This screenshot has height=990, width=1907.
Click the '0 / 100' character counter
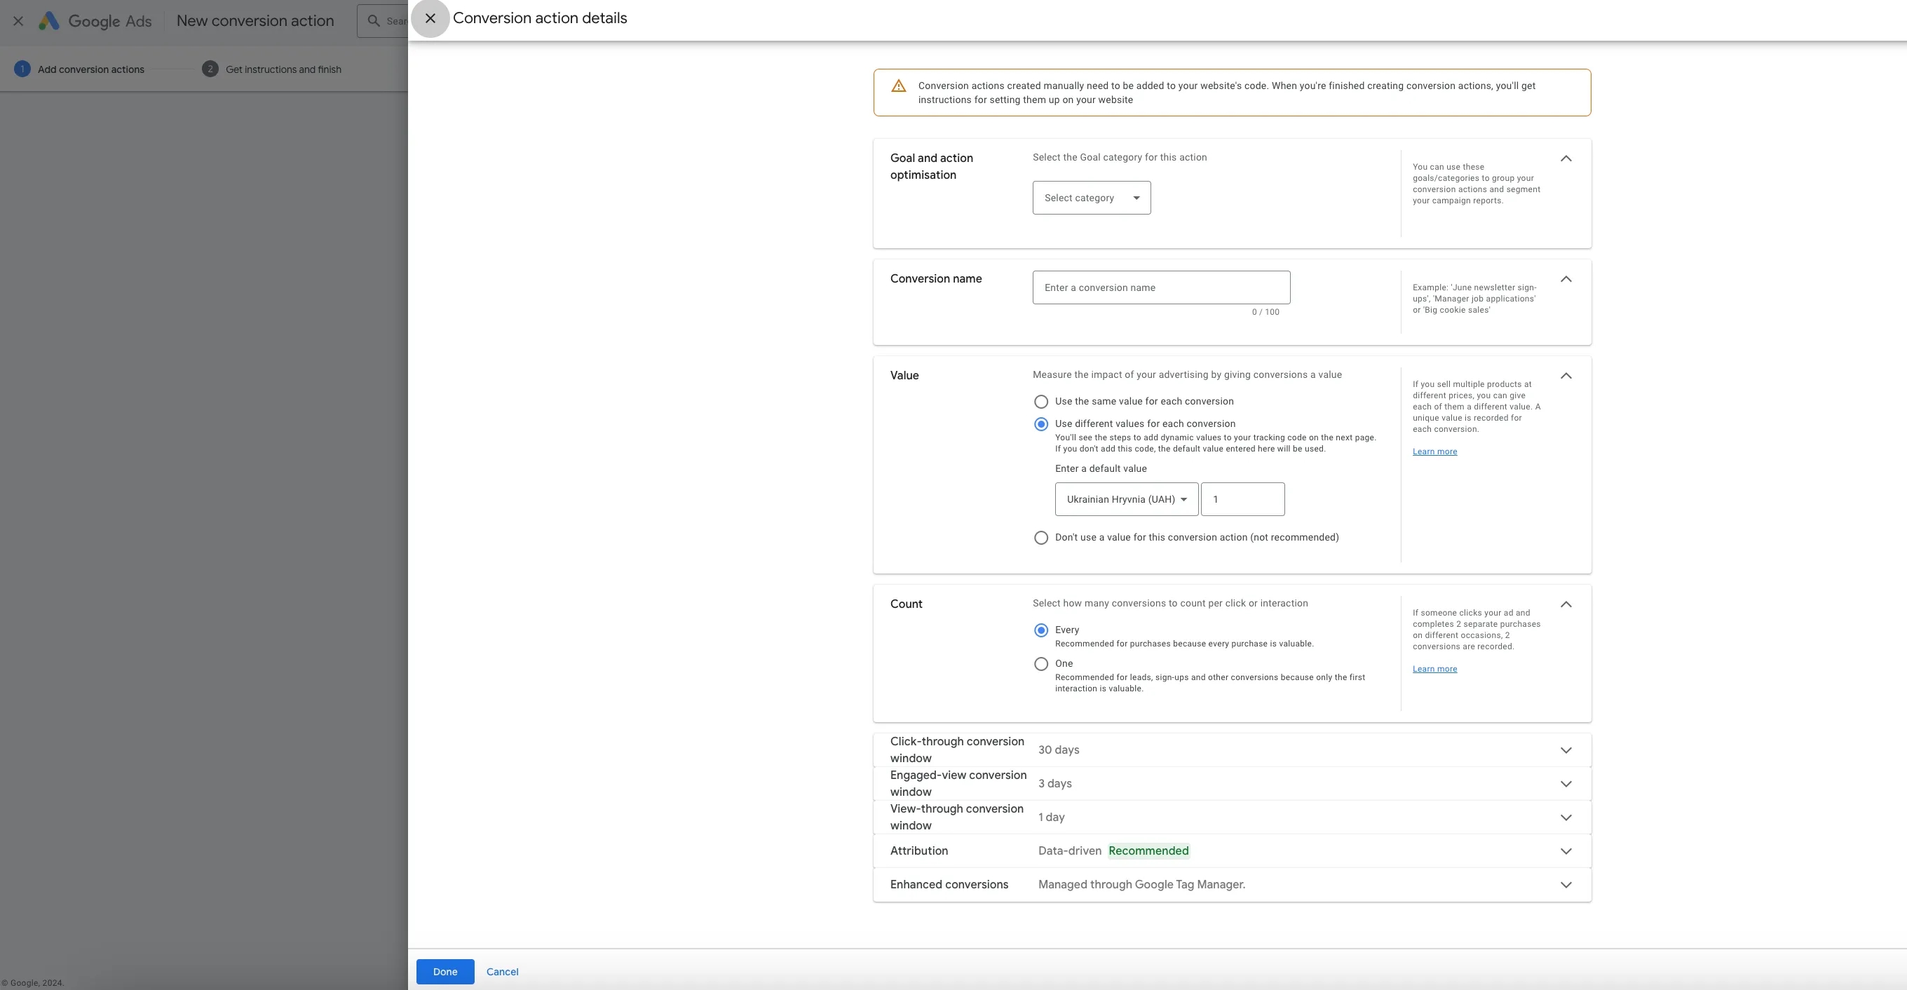[x=1265, y=313]
